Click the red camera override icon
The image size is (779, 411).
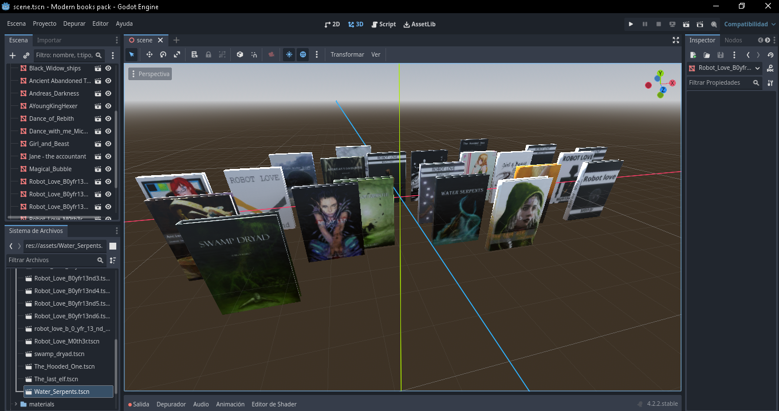[272, 54]
